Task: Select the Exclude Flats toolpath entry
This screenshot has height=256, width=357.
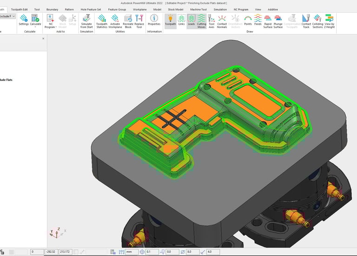Action: [6, 80]
